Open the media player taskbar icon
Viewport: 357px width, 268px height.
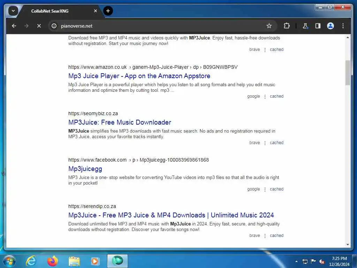click(95, 261)
